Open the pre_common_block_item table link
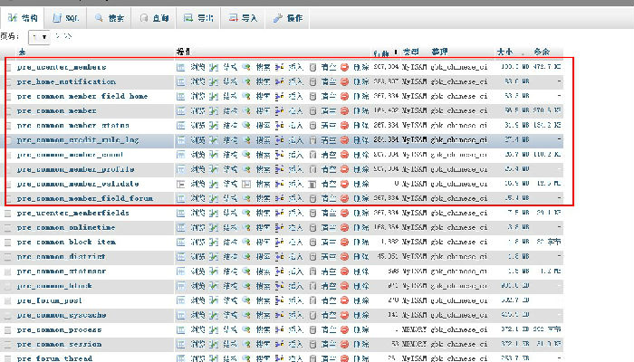The width and height of the screenshot is (634, 362). [66, 242]
